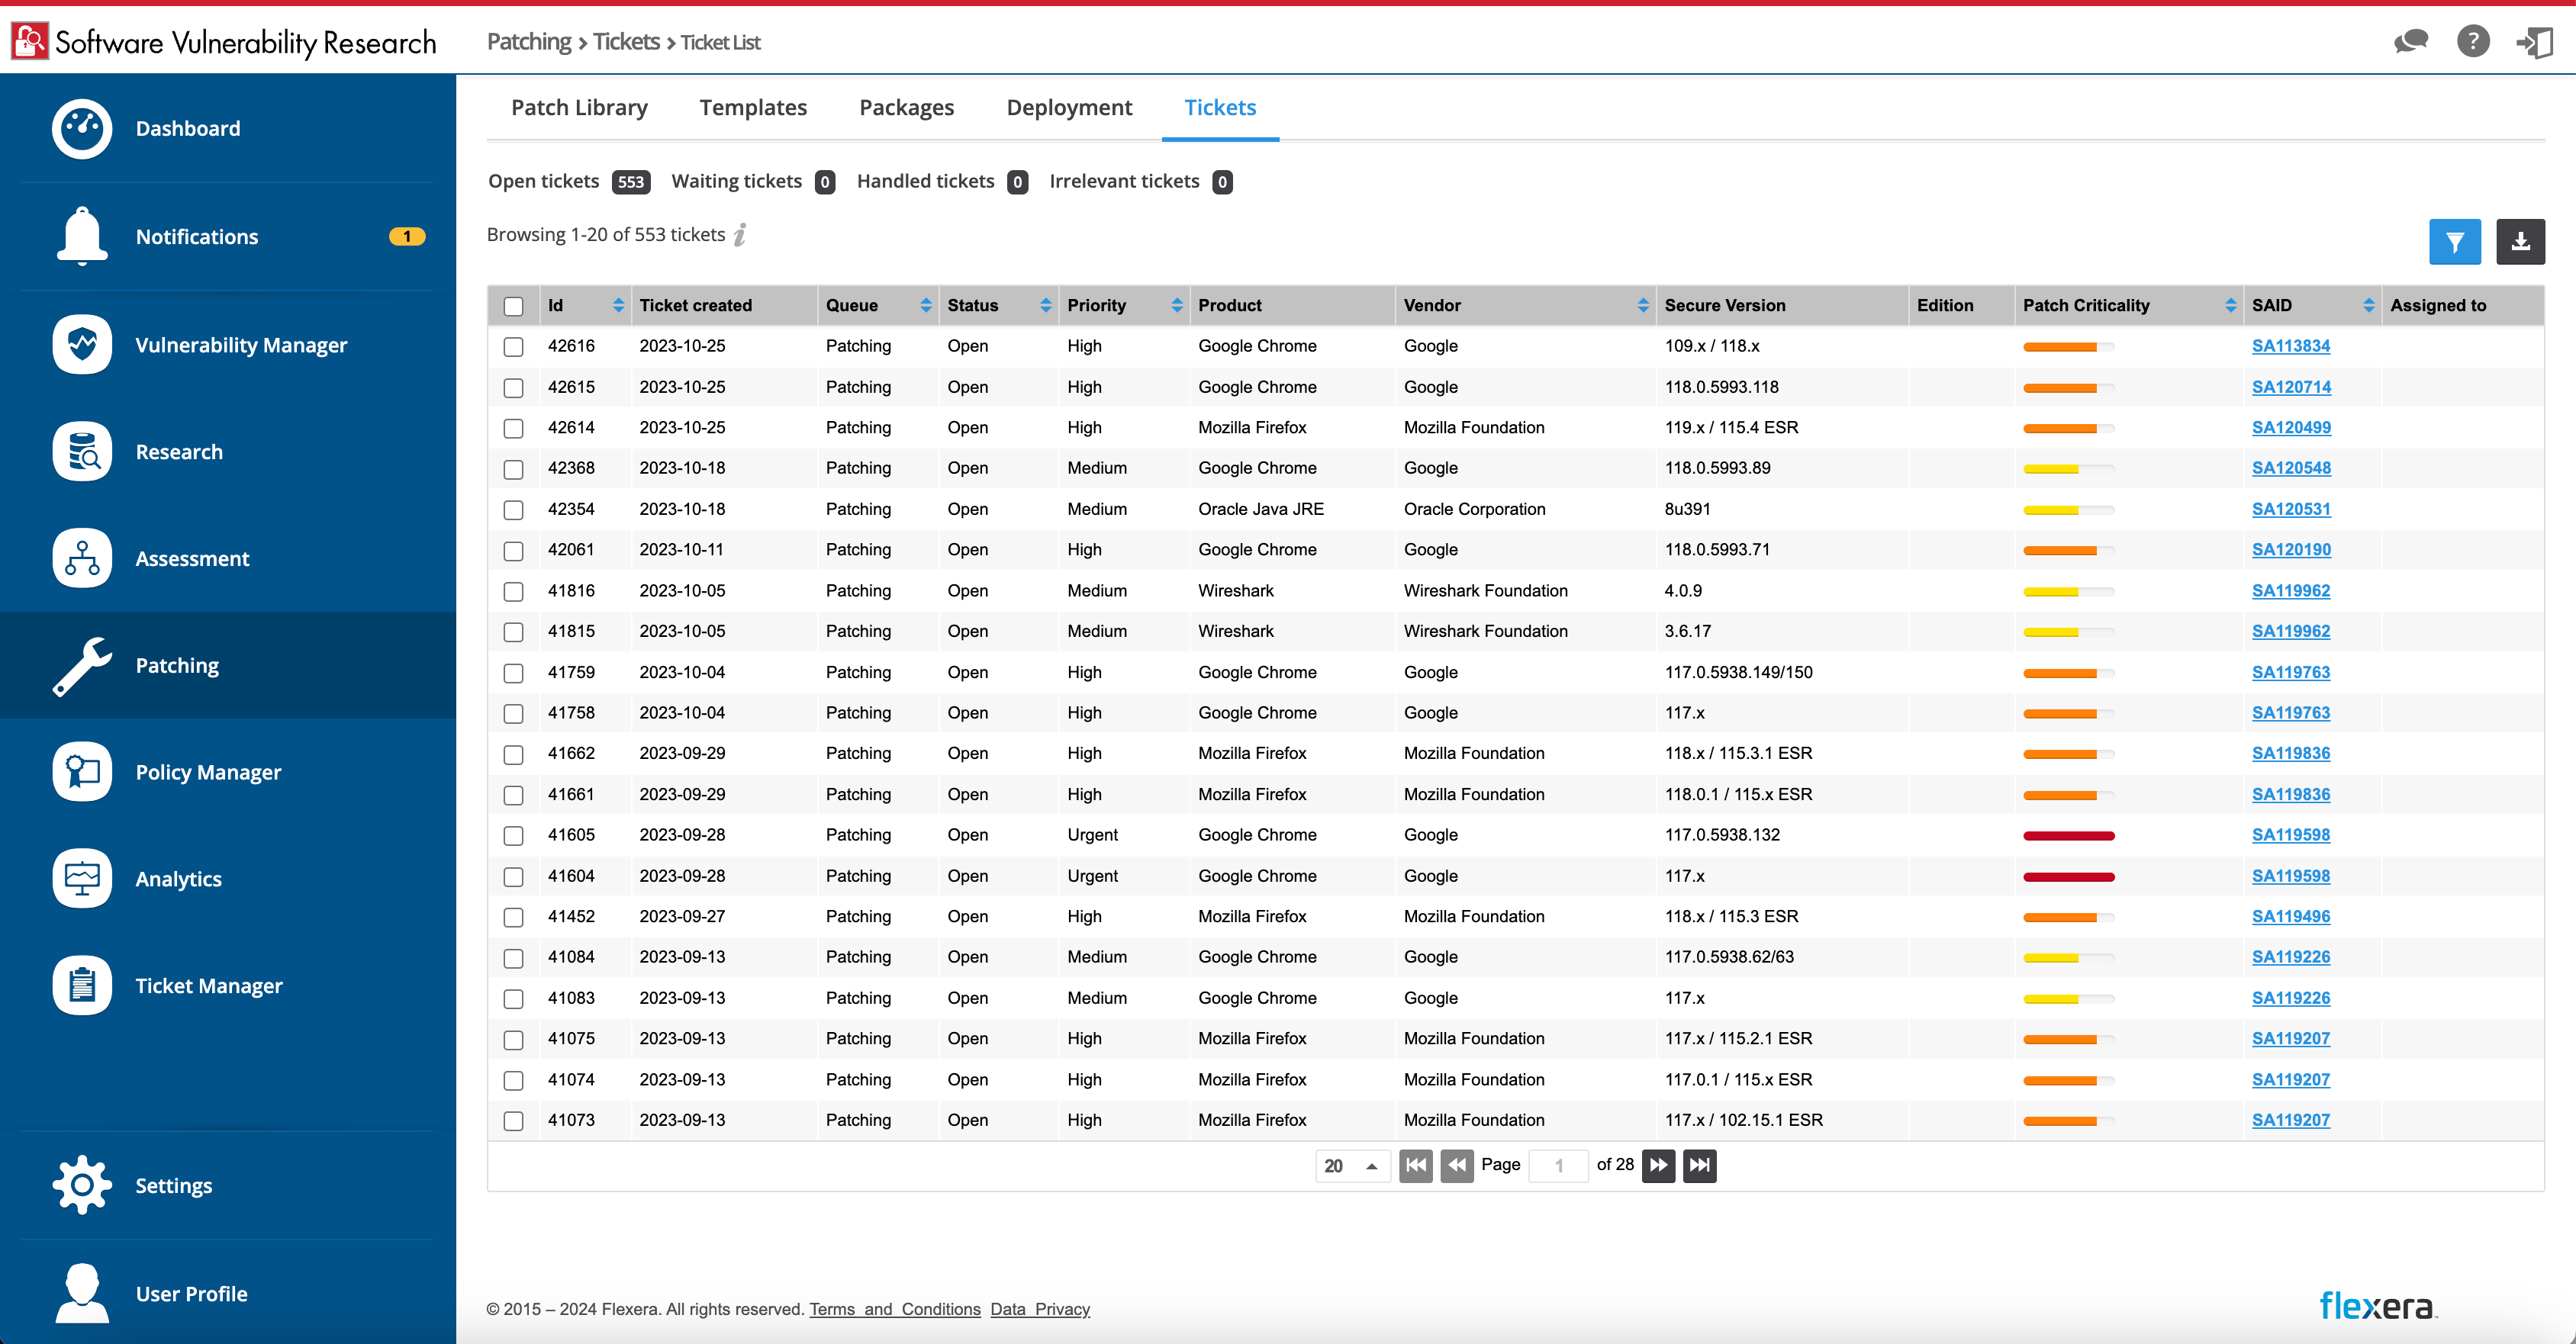2576x1344 pixels.
Task: Tick the checkbox beside ticket 41605
Action: click(514, 836)
